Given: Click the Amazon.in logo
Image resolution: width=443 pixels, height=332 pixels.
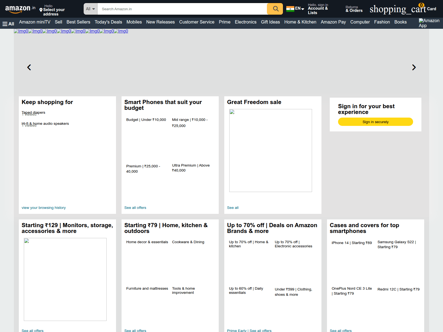Looking at the screenshot, I should (x=20, y=9).
